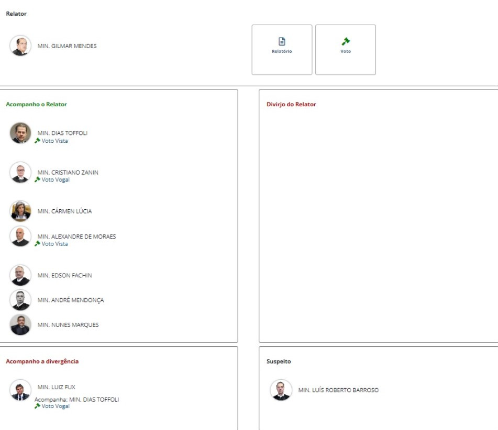Select the Min. André Mendonça avatar
This screenshot has height=430, width=498.
20,300
